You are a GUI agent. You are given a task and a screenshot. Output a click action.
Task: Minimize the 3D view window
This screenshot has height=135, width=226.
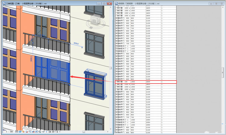tap(99, 3)
